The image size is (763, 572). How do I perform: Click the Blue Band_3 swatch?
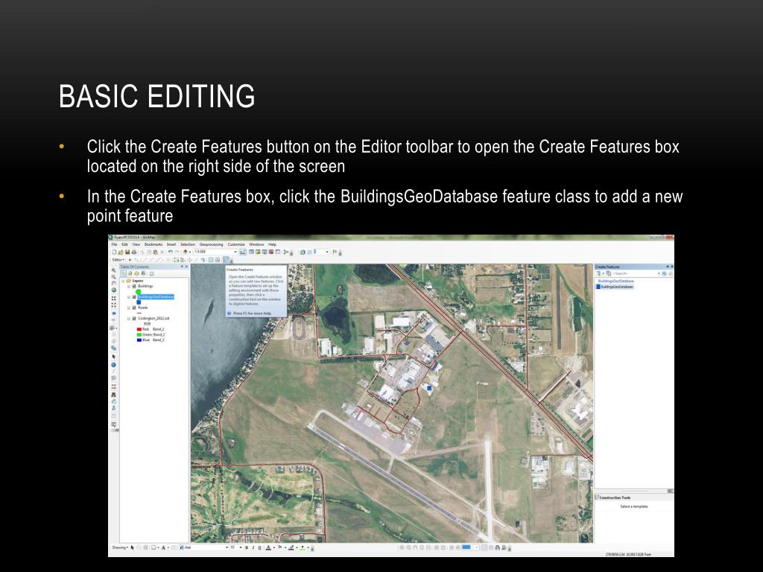point(139,340)
